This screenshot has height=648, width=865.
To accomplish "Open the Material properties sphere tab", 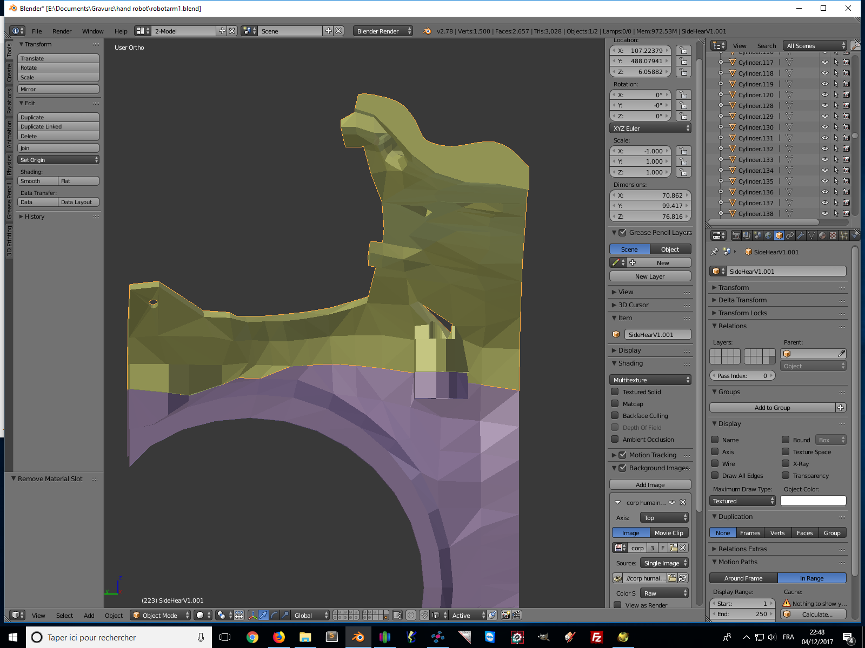I will [822, 235].
